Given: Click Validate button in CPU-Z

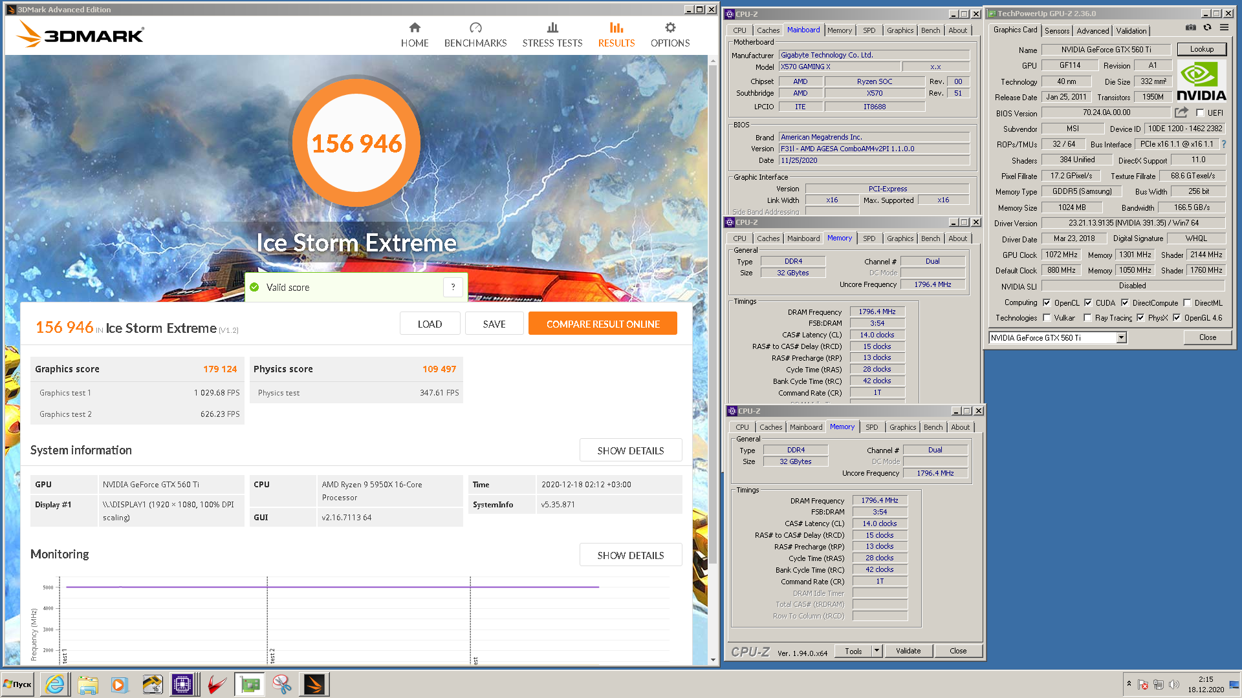Looking at the screenshot, I should coord(908,651).
